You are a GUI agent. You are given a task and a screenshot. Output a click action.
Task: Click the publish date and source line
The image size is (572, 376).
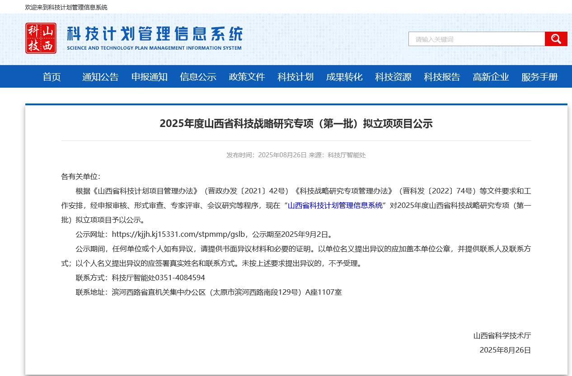click(296, 155)
